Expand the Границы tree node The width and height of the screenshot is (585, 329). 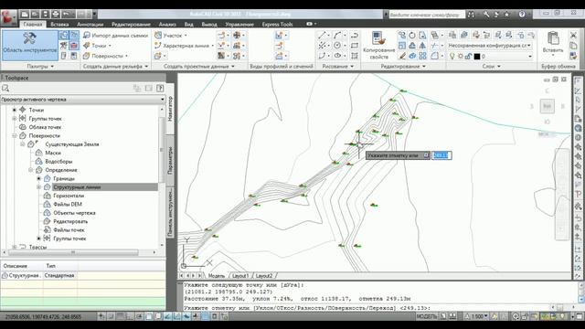[x=38, y=179]
